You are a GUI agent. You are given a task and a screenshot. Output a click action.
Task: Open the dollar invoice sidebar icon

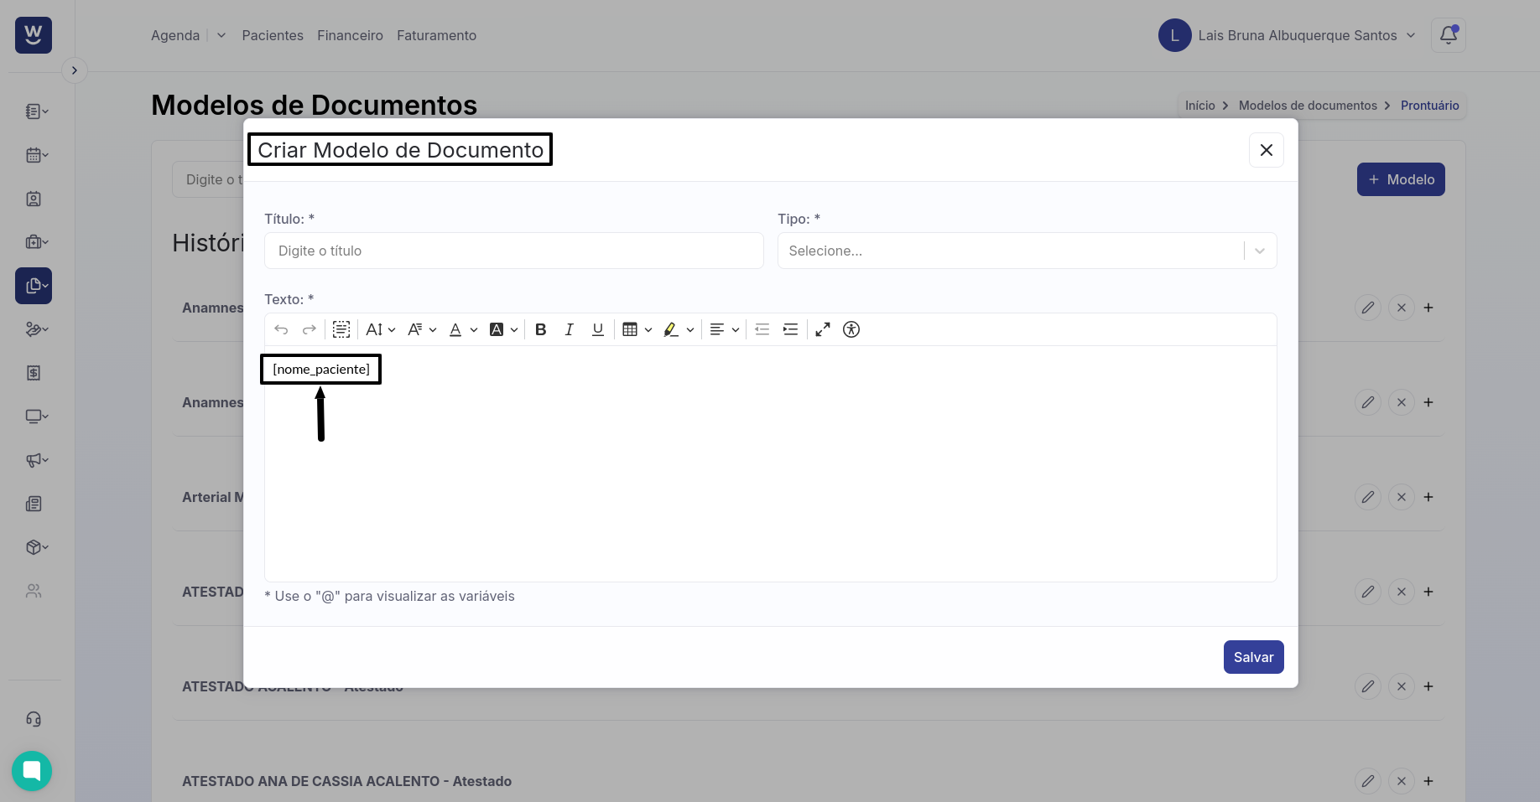click(34, 373)
